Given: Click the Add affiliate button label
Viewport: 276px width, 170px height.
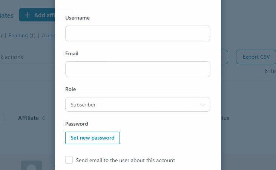Looking at the screenshot, I should [44, 15].
